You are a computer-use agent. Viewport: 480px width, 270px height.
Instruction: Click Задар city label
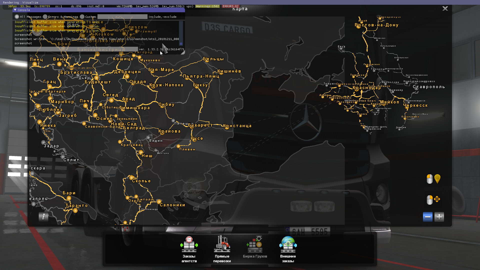click(x=51, y=146)
